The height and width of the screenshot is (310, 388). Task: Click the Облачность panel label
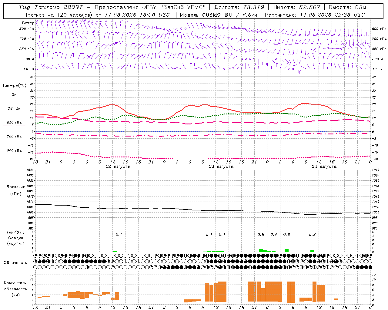click(15, 263)
